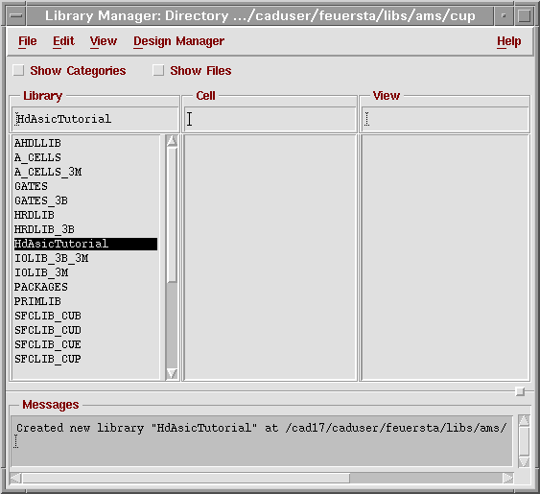The image size is (540, 494).
Task: Open the File menu
Action: click(27, 41)
